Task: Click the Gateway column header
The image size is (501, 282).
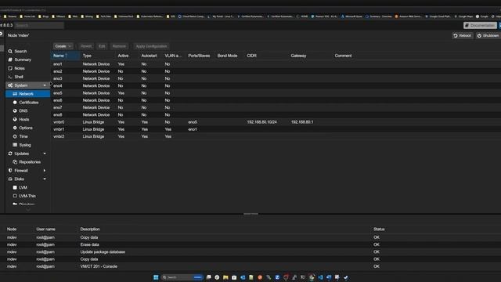Action: click(310, 56)
